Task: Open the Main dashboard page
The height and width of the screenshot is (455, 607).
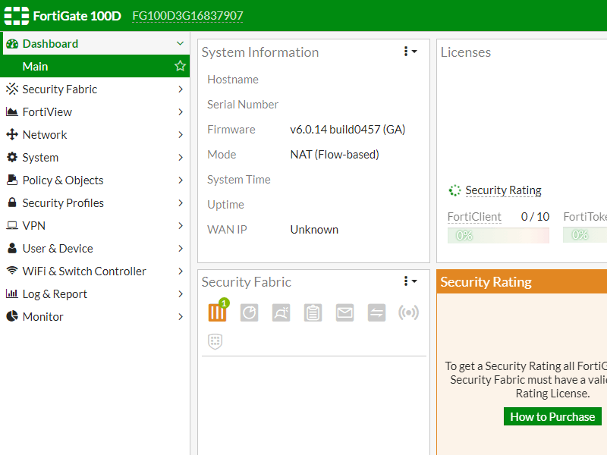Action: 95,66
